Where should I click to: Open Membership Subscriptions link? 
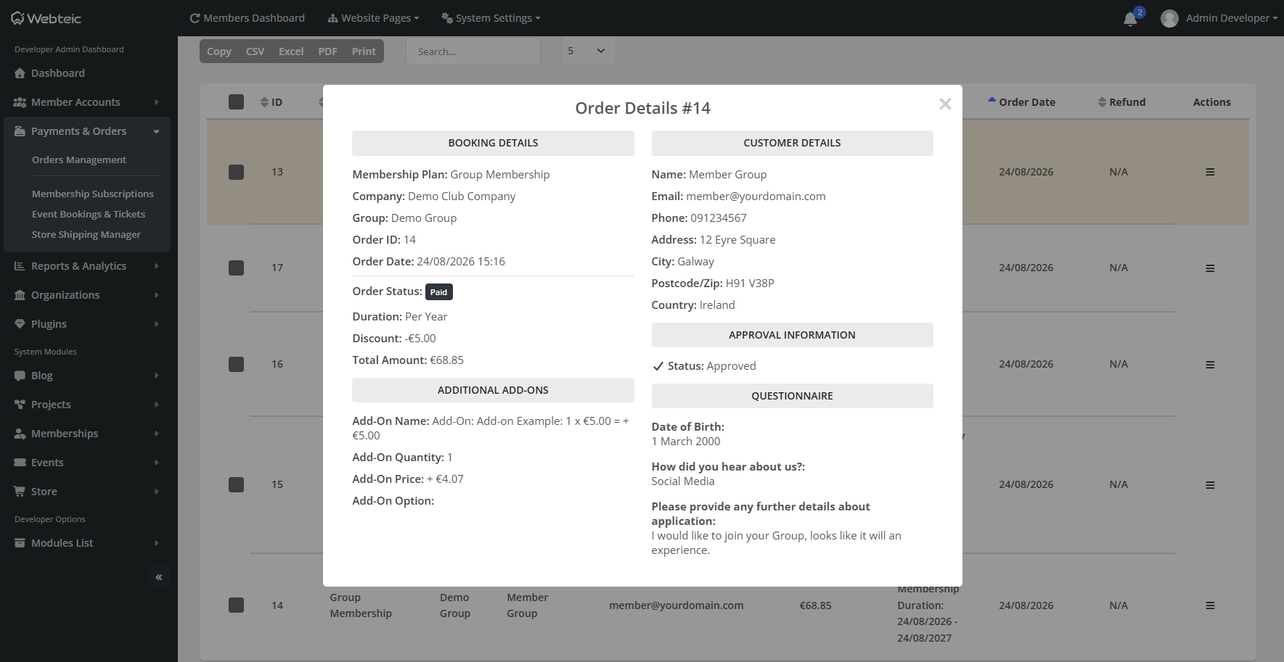pos(93,194)
